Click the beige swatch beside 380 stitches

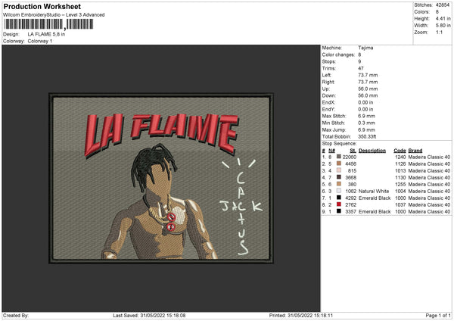pyautogui.click(x=339, y=184)
